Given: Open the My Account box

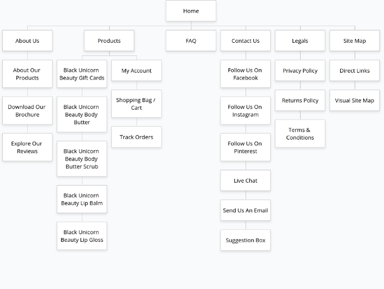Looking at the screenshot, I should (x=137, y=71).
